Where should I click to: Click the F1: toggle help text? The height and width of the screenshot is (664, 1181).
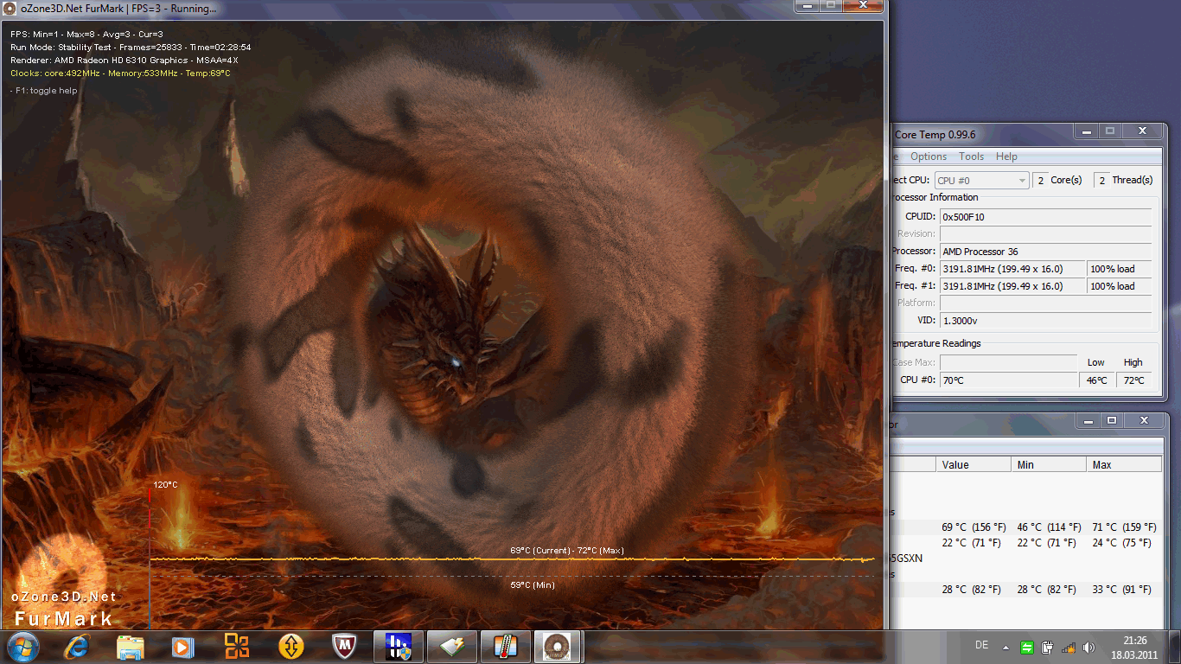click(x=44, y=91)
